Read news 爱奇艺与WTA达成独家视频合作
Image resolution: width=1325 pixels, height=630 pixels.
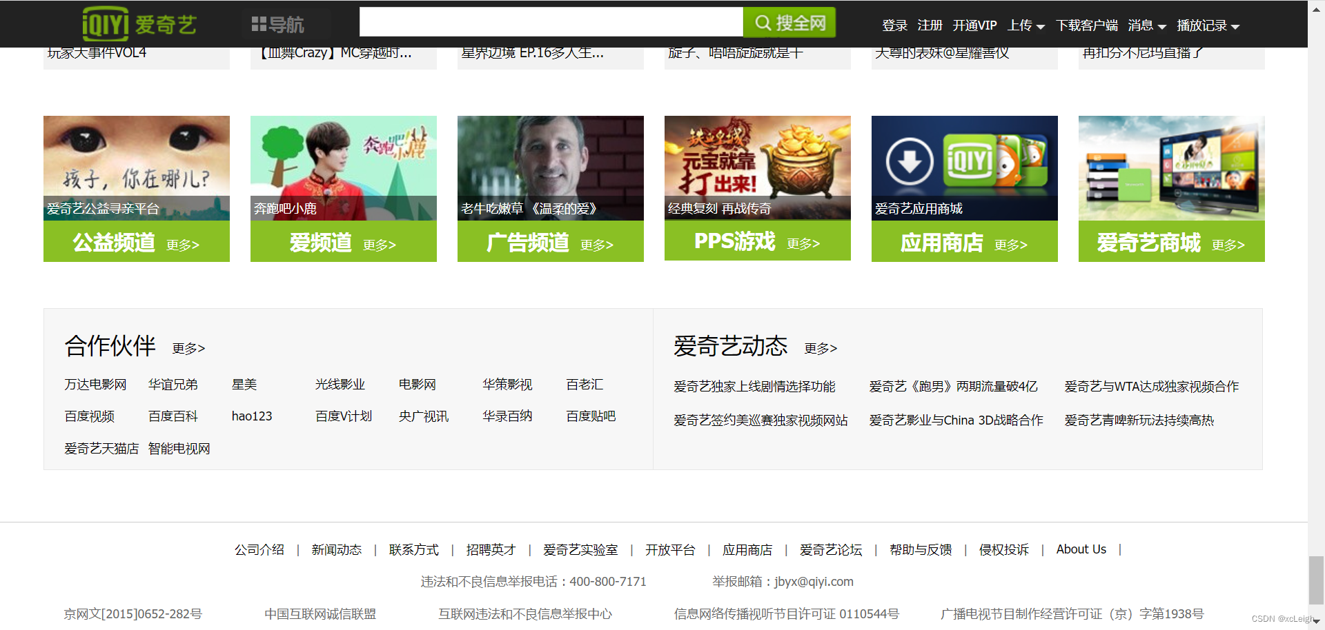[x=1152, y=387]
